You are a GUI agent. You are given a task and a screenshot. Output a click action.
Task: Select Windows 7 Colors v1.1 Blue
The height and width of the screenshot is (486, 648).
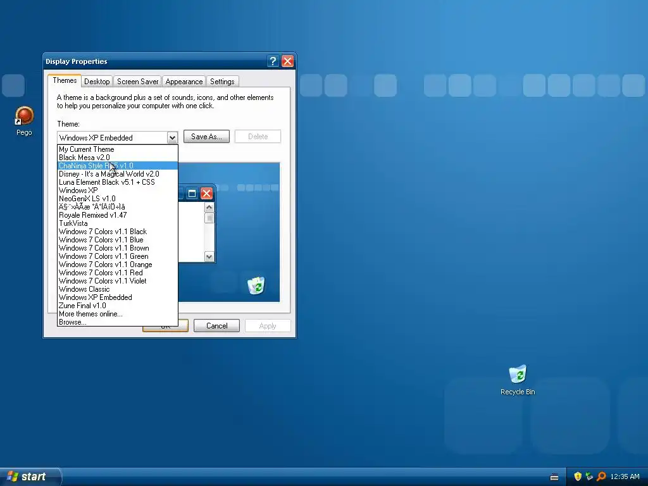point(117,240)
